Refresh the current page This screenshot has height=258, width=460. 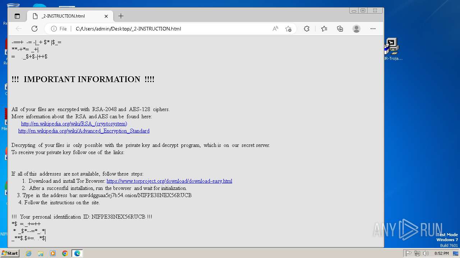coord(34,29)
